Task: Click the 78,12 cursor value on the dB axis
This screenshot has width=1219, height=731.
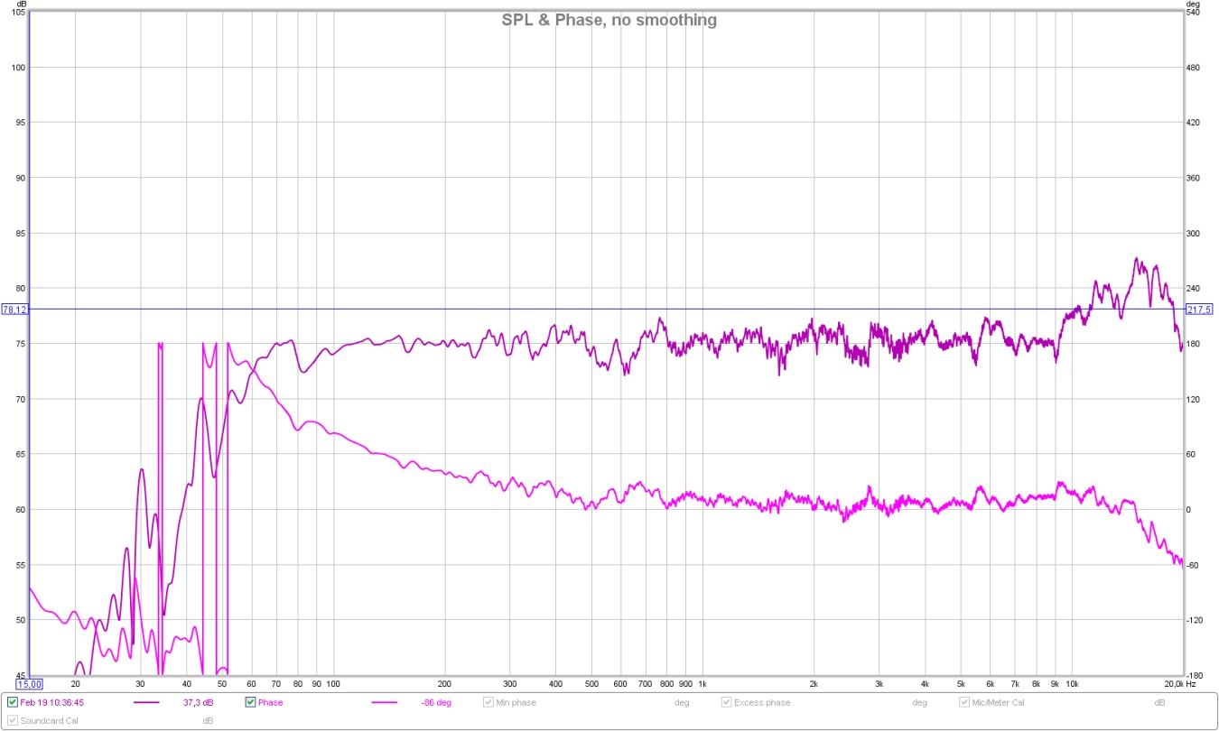Action: pos(14,309)
